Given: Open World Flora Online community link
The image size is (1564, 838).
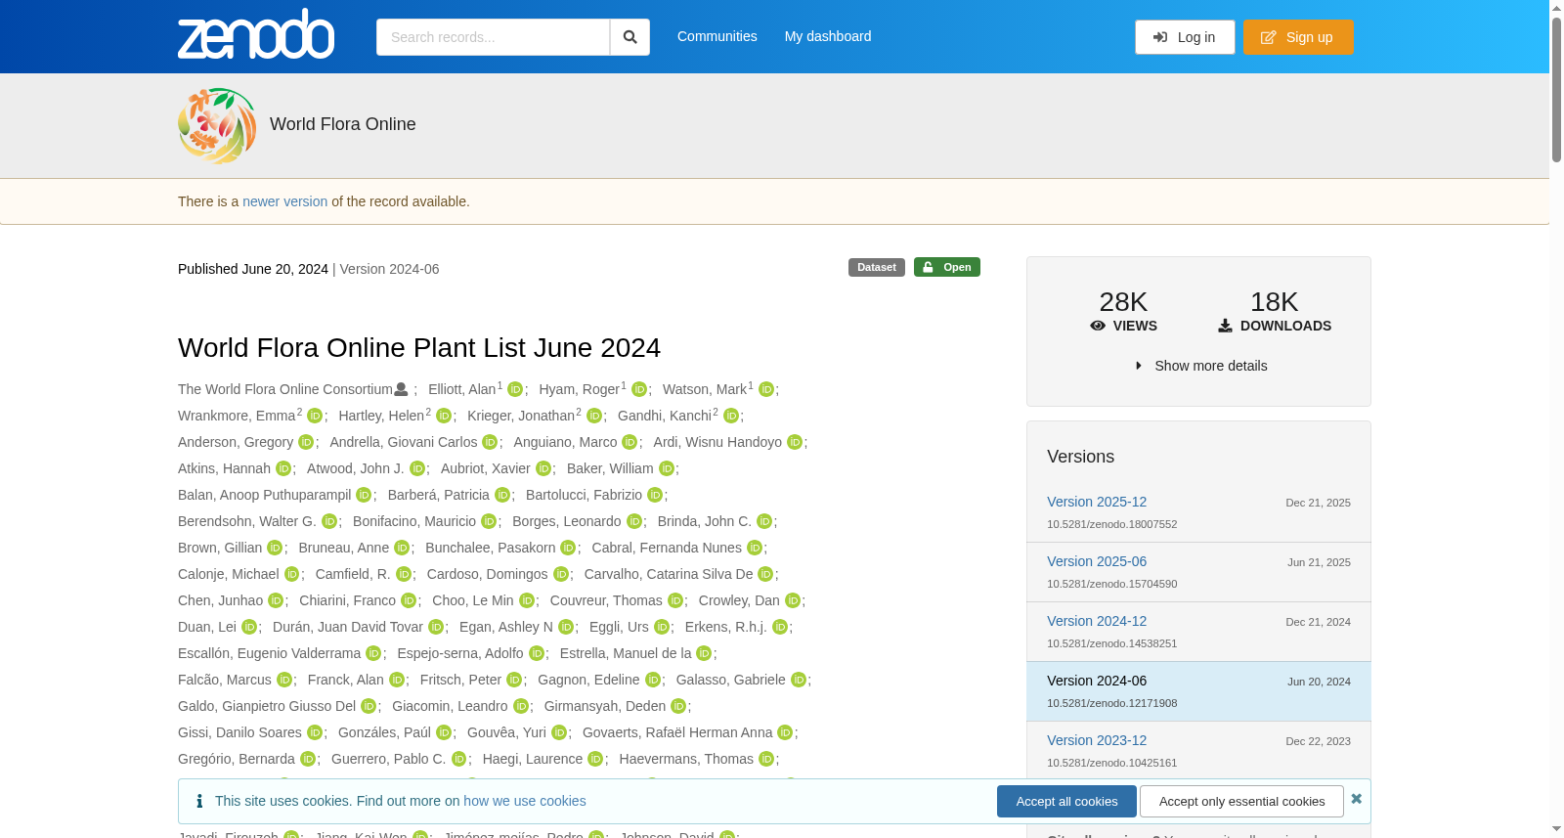Looking at the screenshot, I should [343, 124].
